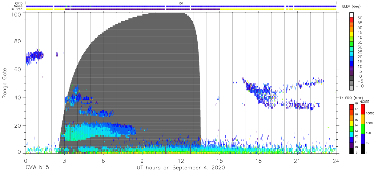Pick the cyan 12–13 MHz TX frequency swatch
This screenshot has width=378, height=174.
click(352, 134)
